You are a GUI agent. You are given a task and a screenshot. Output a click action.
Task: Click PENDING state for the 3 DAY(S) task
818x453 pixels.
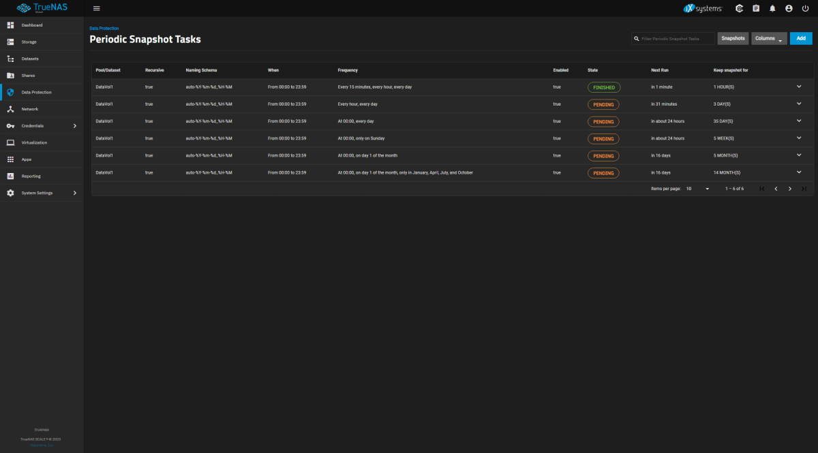(603, 104)
